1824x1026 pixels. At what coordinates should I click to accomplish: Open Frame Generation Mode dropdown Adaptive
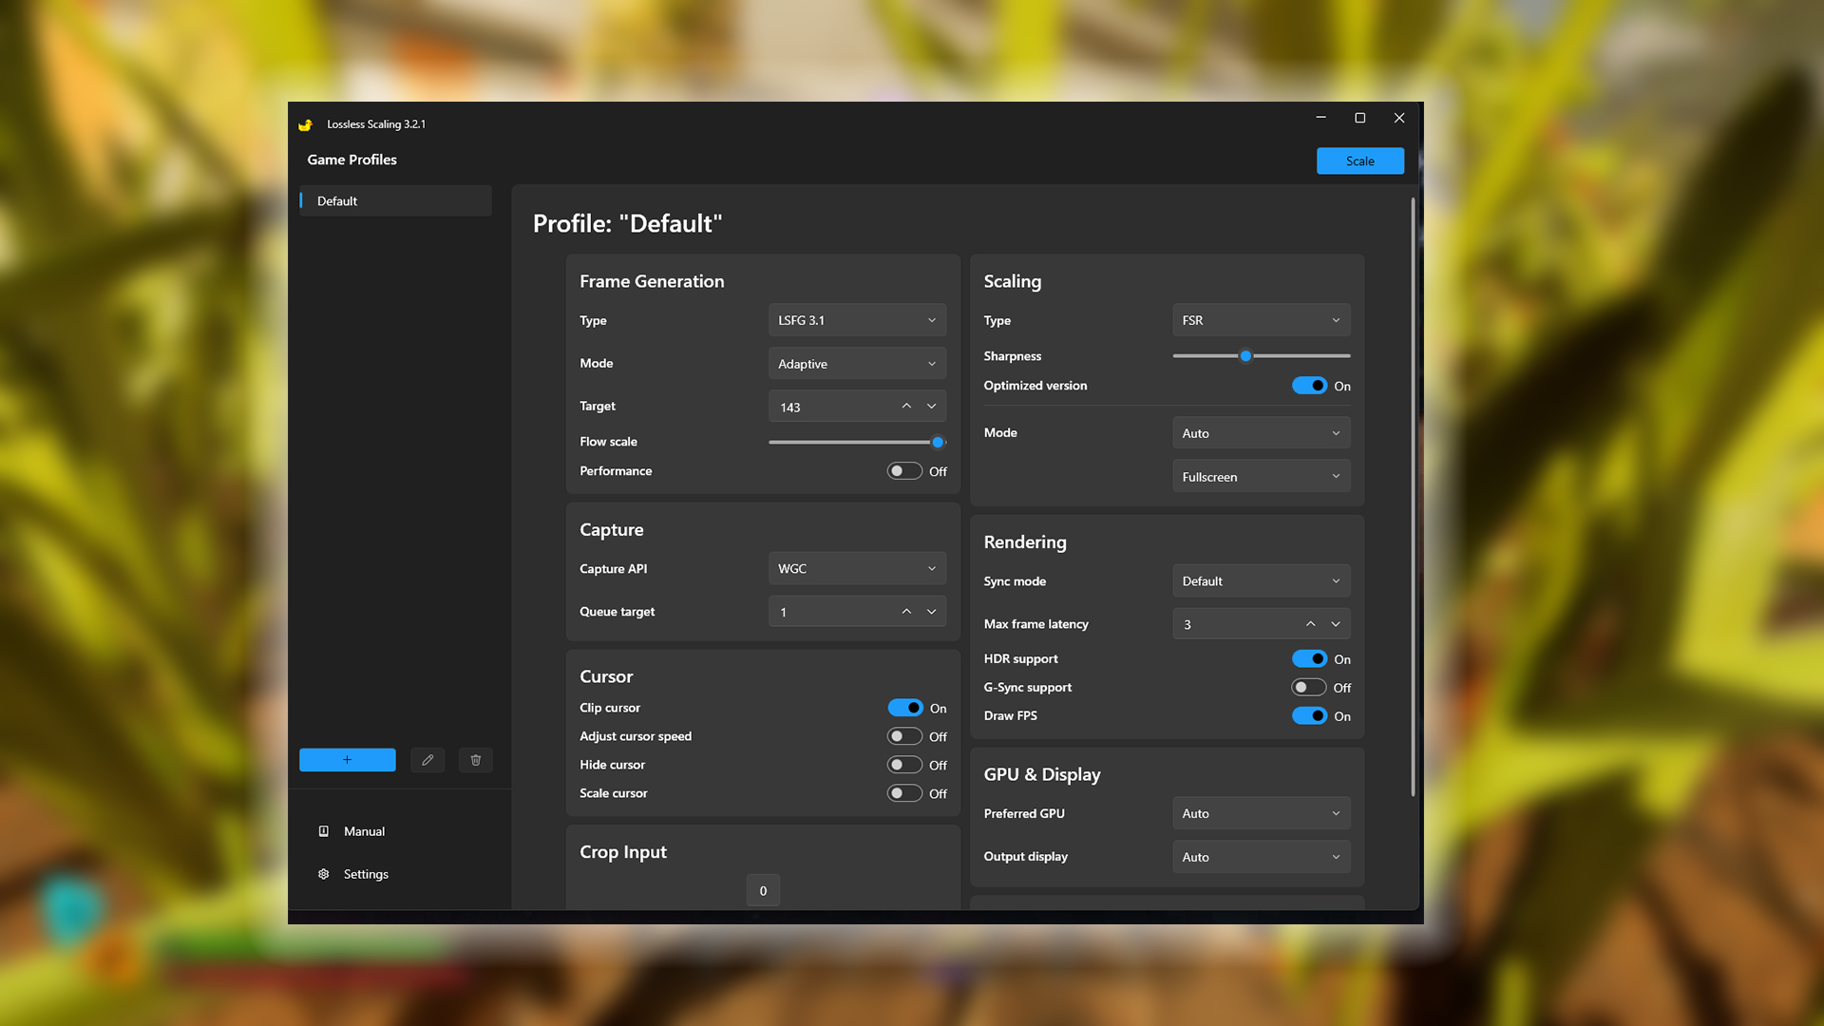tap(857, 364)
